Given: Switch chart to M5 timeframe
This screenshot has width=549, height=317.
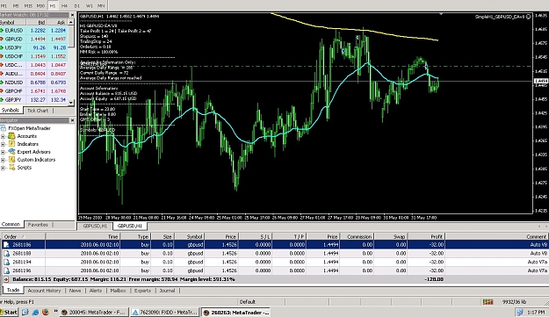Looking at the screenshot, I should point(16,6).
